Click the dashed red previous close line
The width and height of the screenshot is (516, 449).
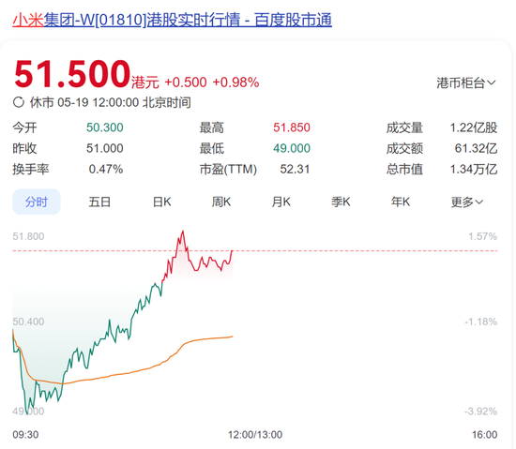[x=362, y=251]
